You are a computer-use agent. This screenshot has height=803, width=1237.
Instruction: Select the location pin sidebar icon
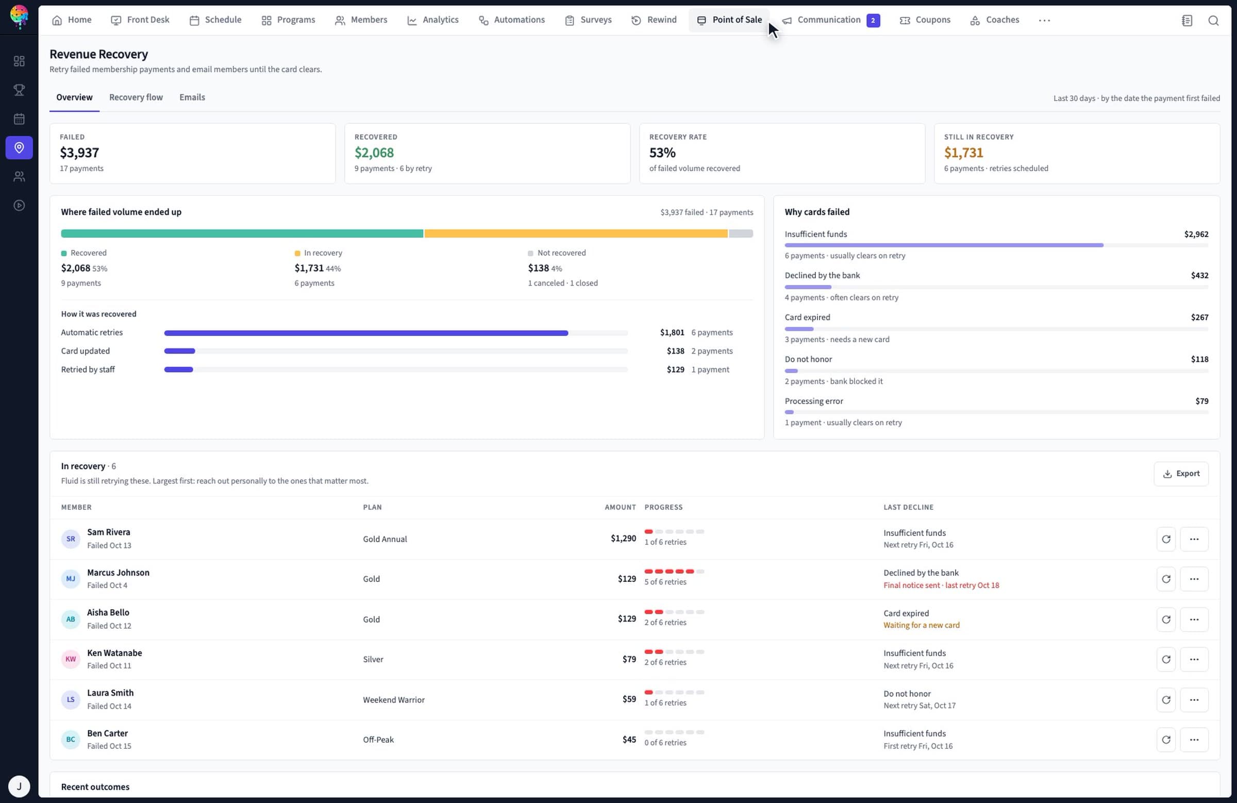(x=19, y=147)
